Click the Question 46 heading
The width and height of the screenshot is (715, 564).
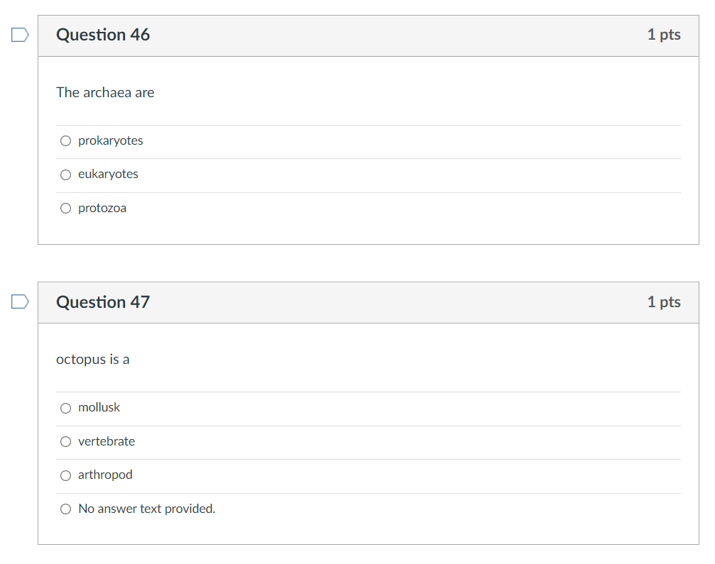[x=103, y=35]
